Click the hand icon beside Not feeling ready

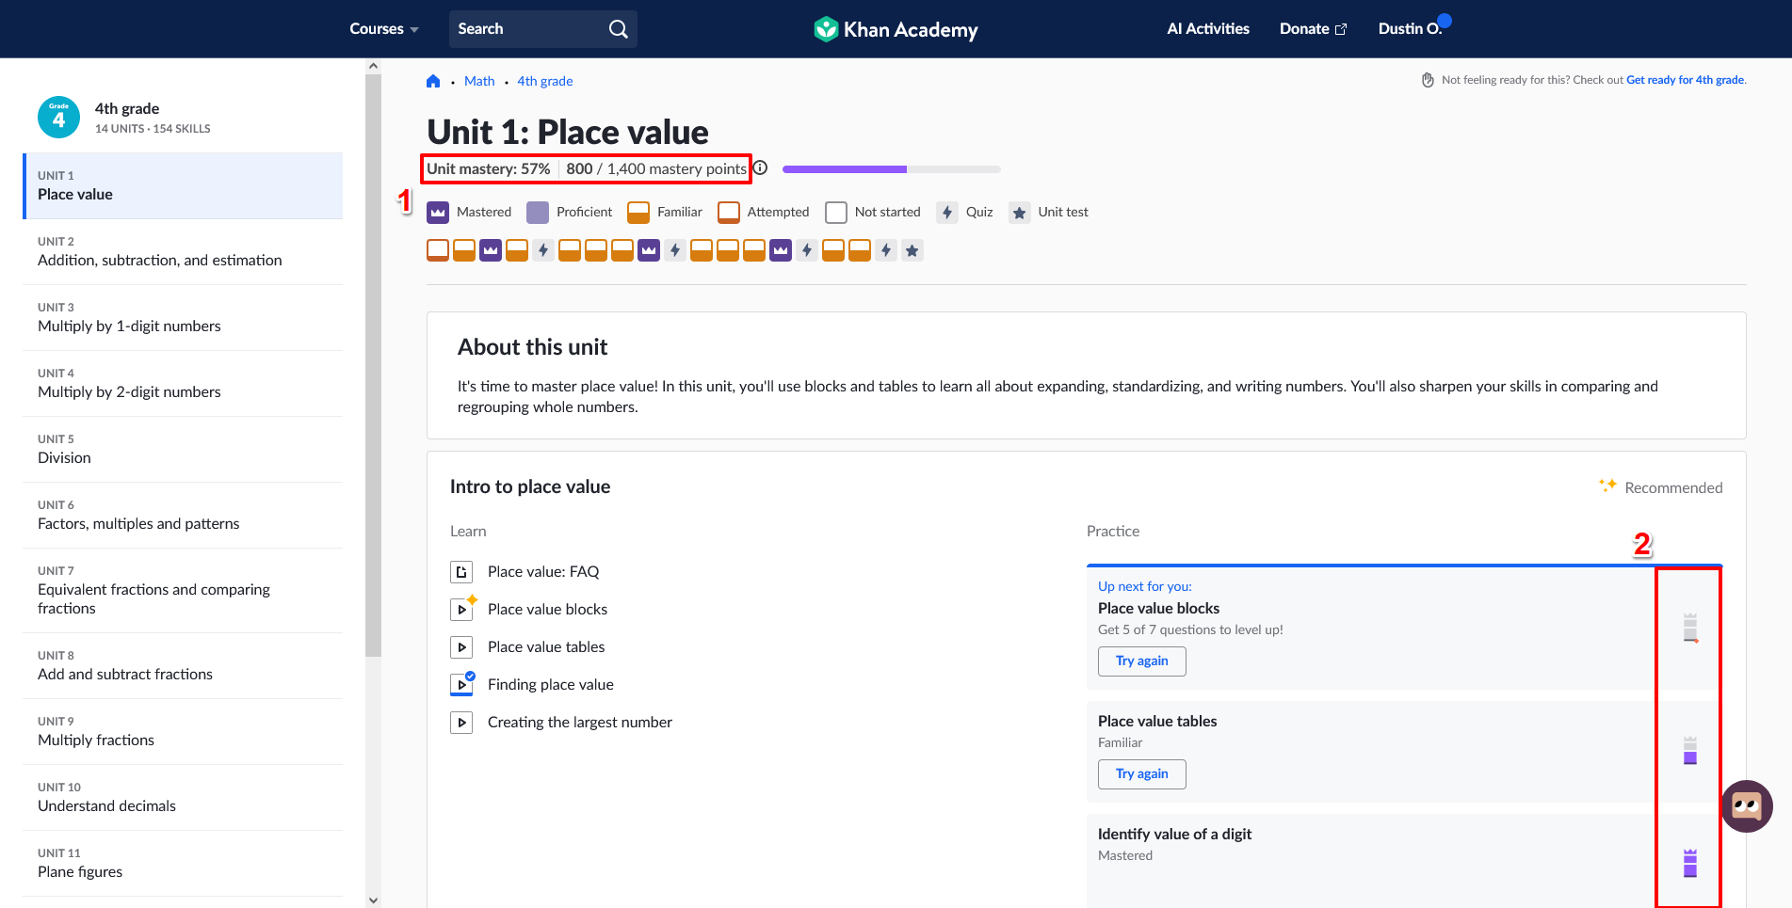point(1428,80)
